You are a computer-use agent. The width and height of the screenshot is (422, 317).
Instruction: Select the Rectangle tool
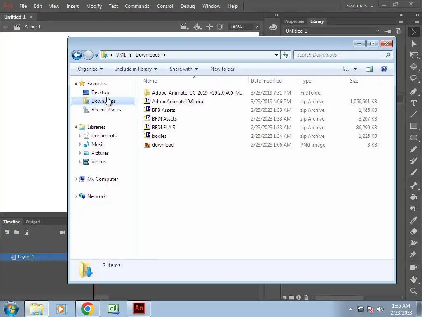[x=414, y=126]
